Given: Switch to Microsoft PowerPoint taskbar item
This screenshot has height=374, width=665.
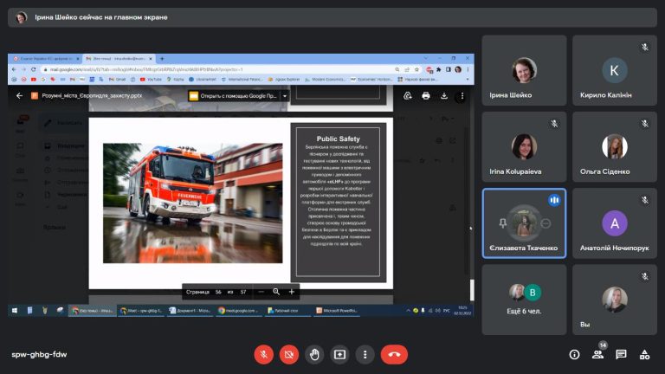Looking at the screenshot, I should 337,311.
